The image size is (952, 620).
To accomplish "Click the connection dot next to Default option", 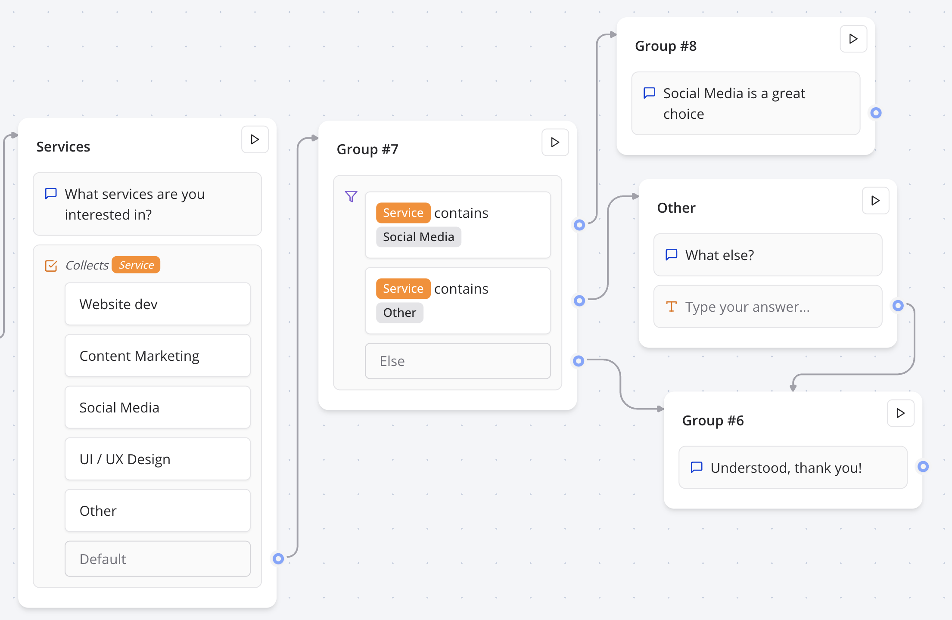I will tap(278, 559).
